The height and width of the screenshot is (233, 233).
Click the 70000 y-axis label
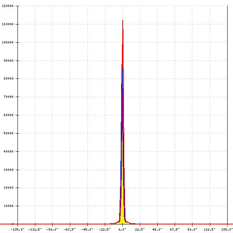coord(9,97)
